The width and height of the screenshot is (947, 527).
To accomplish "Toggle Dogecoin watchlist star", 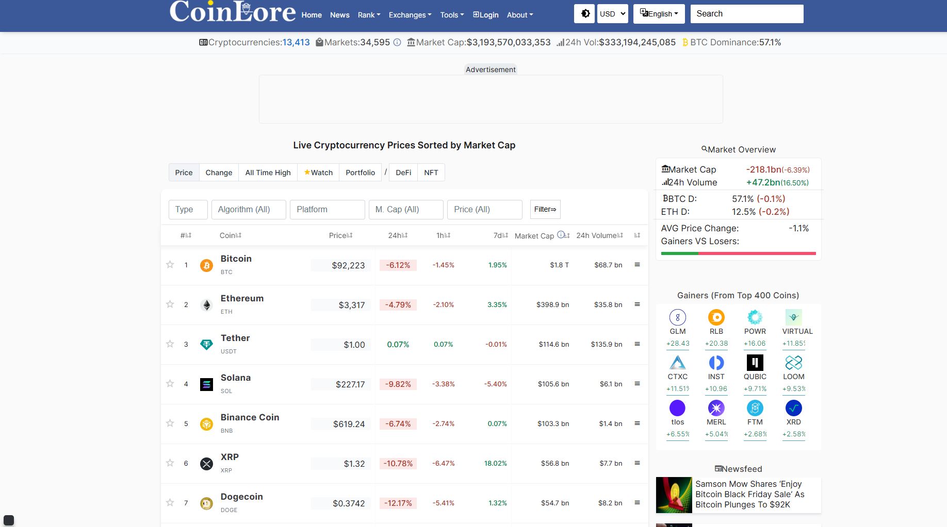I will click(x=170, y=502).
